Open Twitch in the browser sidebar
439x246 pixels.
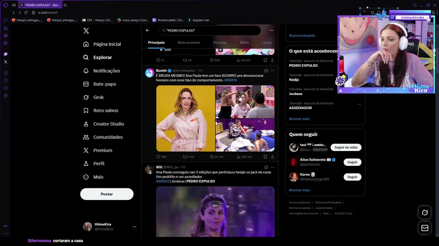[x=5, y=54]
